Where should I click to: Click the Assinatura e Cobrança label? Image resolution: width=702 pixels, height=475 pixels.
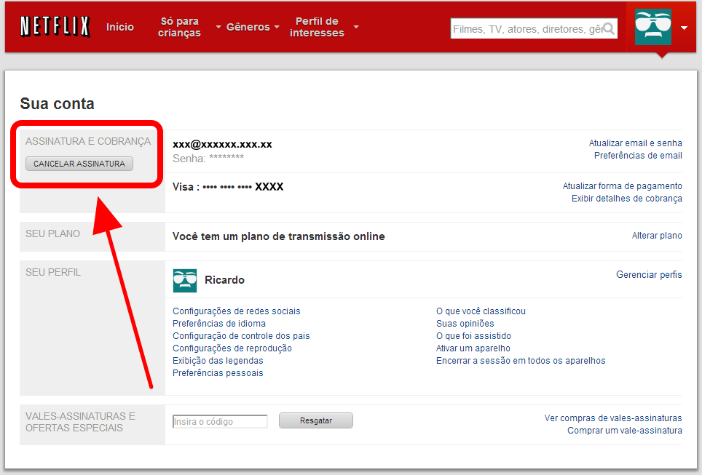pyautogui.click(x=88, y=141)
